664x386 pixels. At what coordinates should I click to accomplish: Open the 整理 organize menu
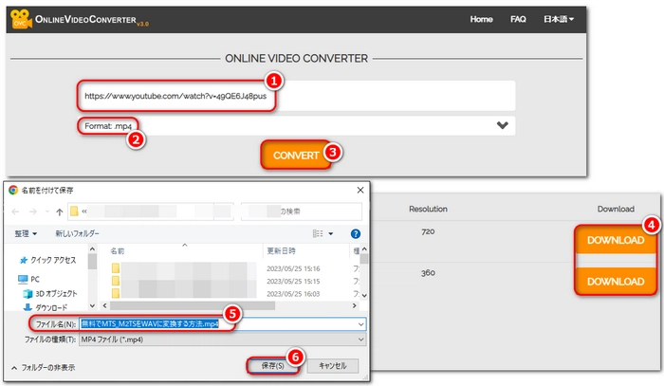coord(25,232)
